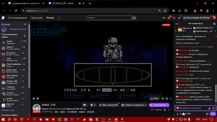
Task: Click the Русский stream tag
Action: (91, 112)
